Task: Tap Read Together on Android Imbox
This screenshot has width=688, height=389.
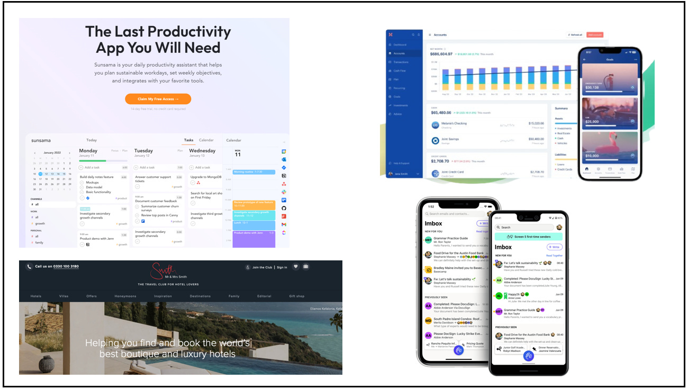Action: 555,256
